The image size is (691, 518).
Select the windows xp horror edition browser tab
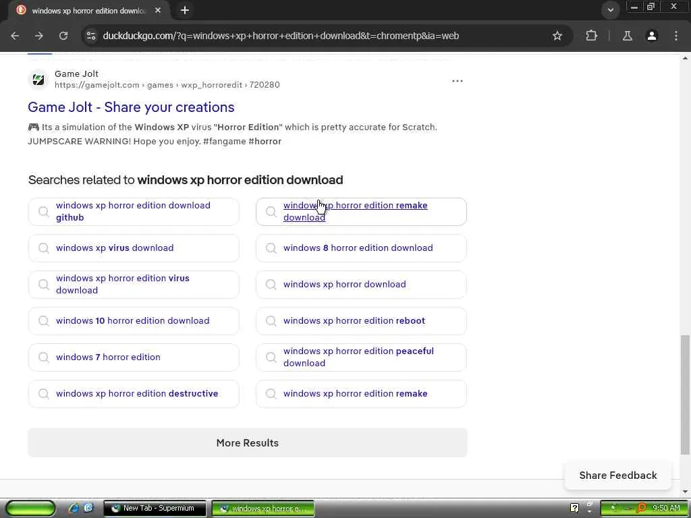(x=88, y=11)
